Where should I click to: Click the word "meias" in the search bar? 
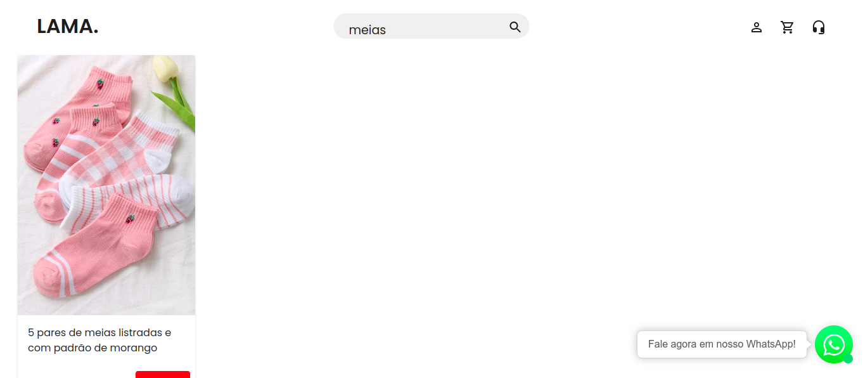368,30
